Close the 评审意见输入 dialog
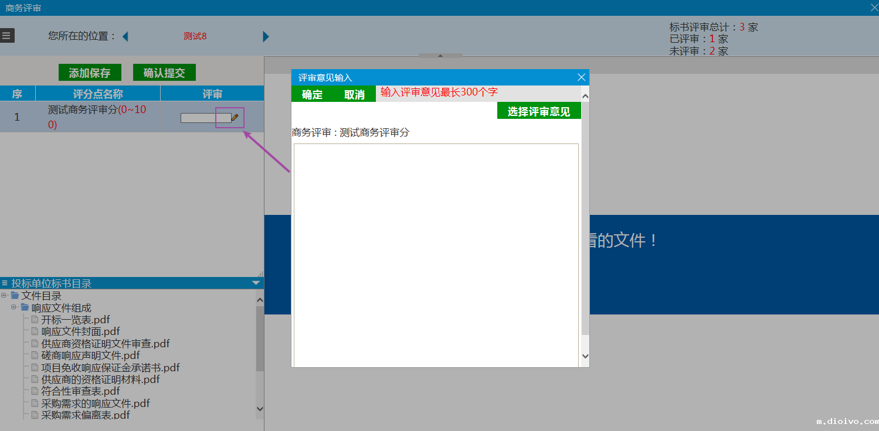This screenshot has height=431, width=879. (581, 77)
